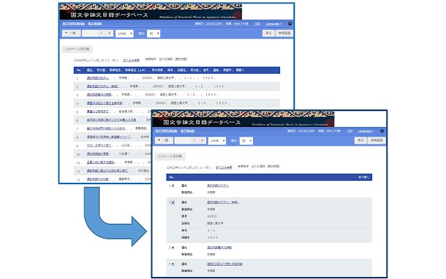Viewport: 446px width, 279px height.
Task: Open display count 50 dropdown in front window
Action: 246,141
